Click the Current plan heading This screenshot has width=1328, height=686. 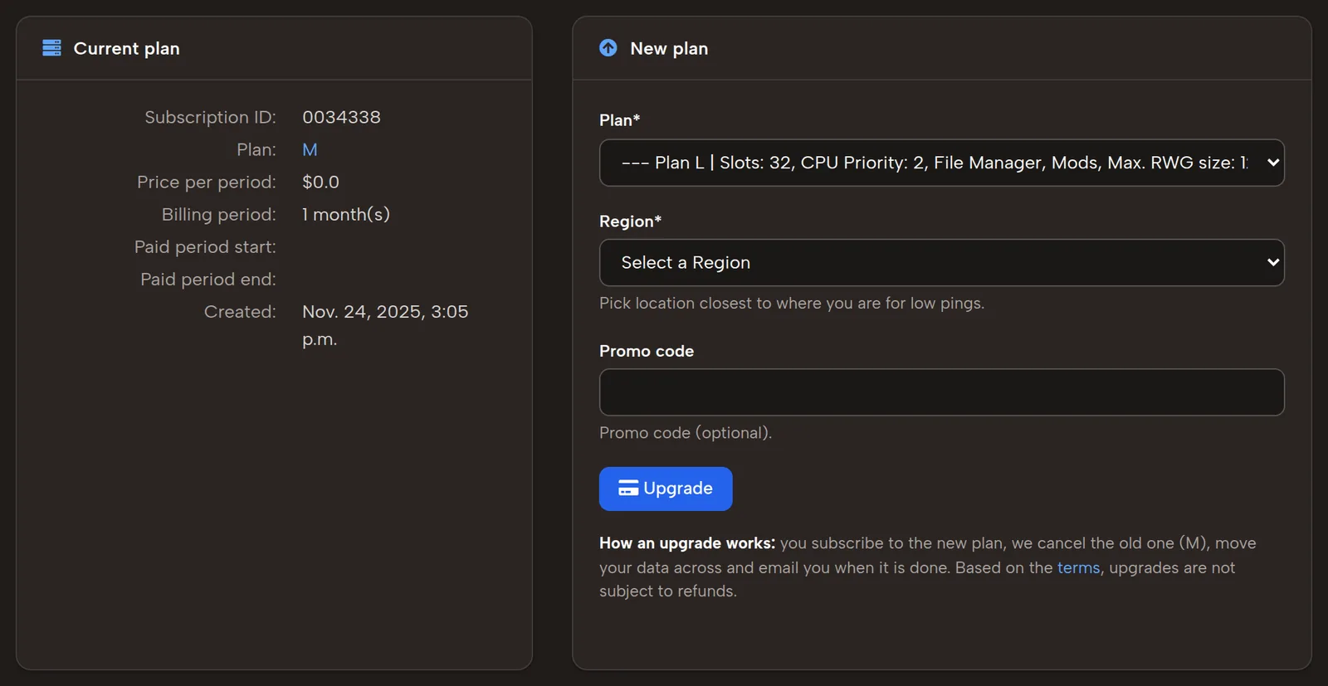click(126, 49)
